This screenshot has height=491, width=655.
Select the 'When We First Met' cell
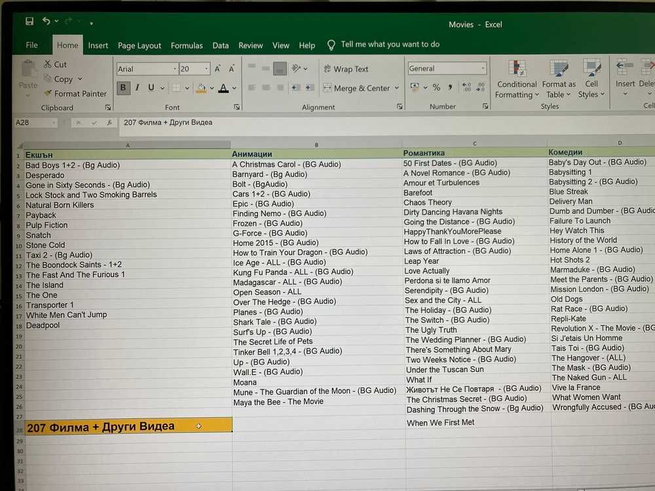[x=478, y=422]
